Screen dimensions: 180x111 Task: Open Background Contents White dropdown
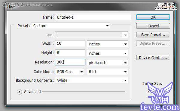[x=91, y=80]
